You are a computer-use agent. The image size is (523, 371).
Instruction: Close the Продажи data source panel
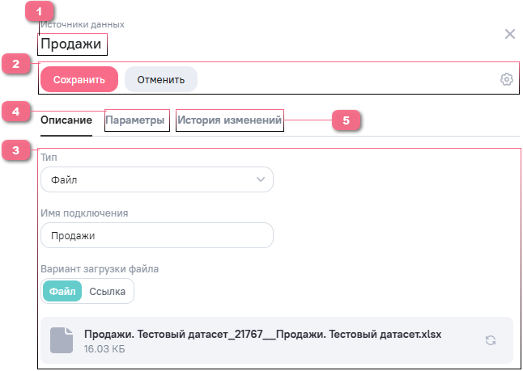tap(509, 34)
